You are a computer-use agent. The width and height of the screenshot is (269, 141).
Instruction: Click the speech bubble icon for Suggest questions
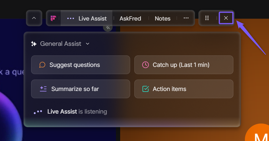pos(42,65)
